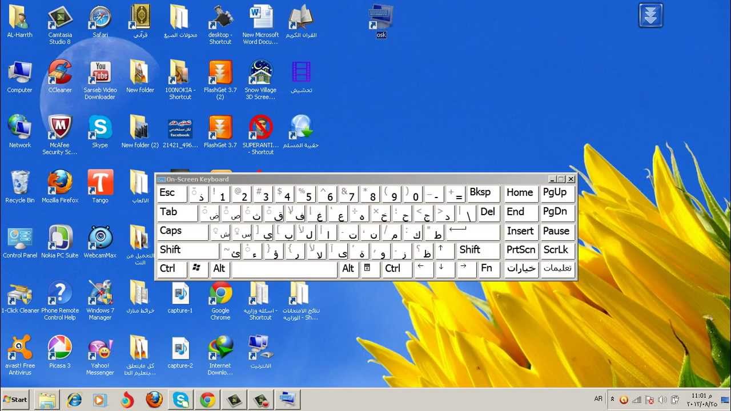731x411 pixels.
Task: Click the PrtScn key
Action: pos(521,250)
